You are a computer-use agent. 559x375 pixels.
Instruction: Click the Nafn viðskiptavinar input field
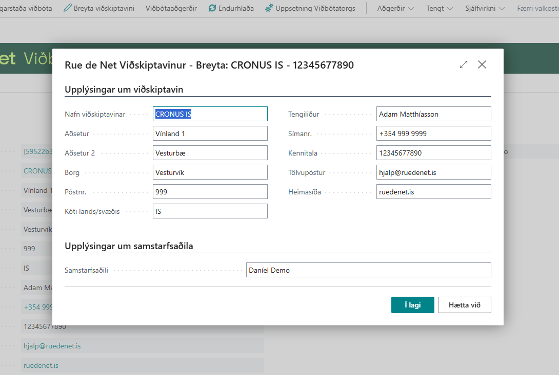210,114
